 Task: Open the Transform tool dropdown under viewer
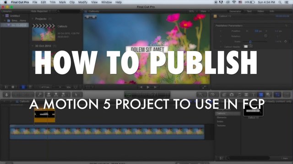90,87
